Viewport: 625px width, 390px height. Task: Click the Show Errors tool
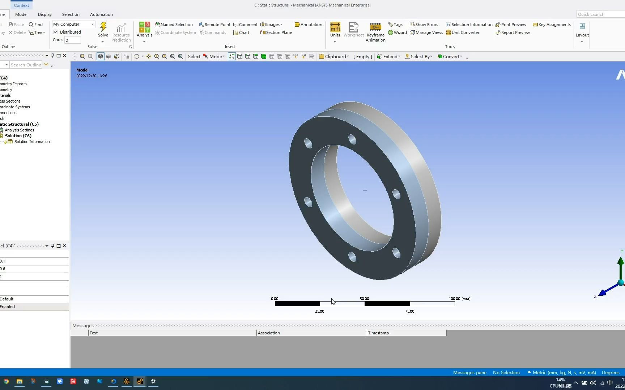tap(424, 24)
